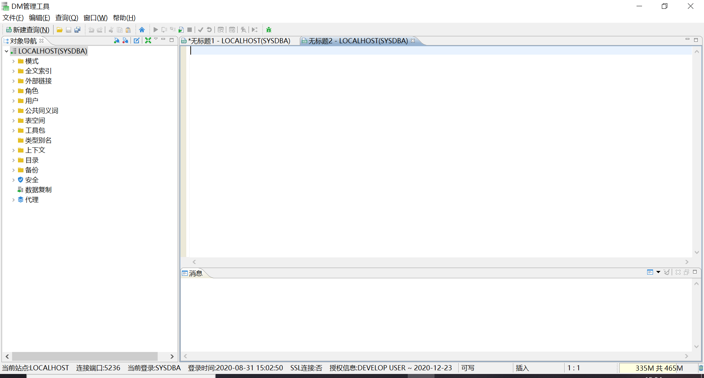Screen dimensions: 704x378
Task: Click the calendar with clock icon
Action: (232, 30)
